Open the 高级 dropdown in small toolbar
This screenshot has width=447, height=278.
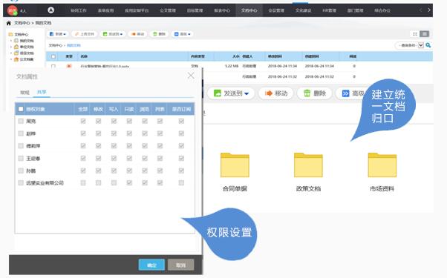182,34
